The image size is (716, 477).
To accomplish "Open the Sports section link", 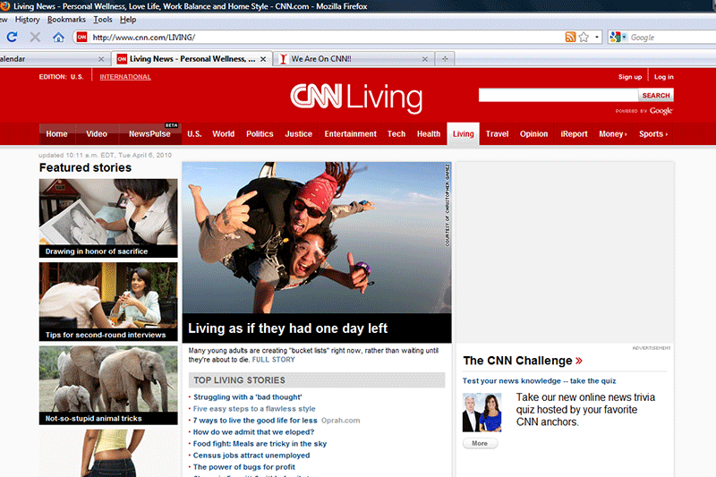I will click(653, 133).
